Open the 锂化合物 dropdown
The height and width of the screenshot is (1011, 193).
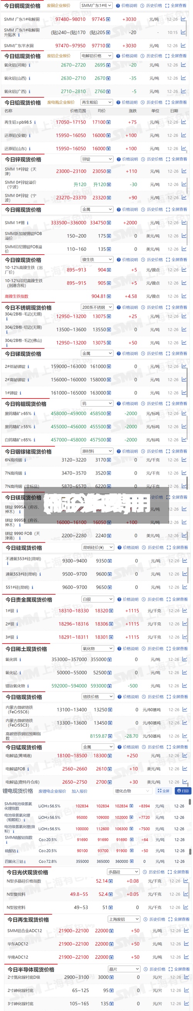point(132,791)
